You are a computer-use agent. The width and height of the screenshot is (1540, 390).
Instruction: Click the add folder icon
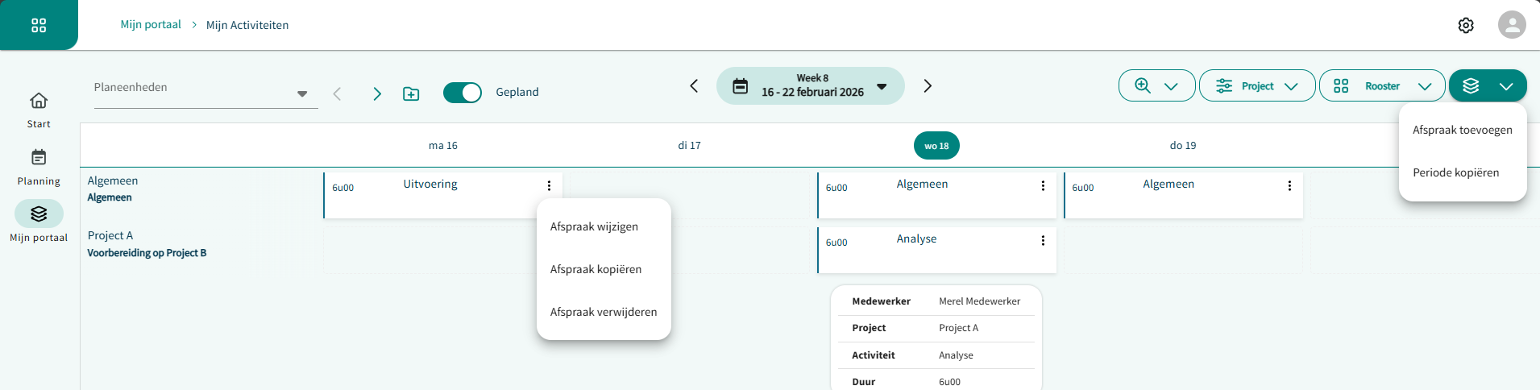click(411, 94)
